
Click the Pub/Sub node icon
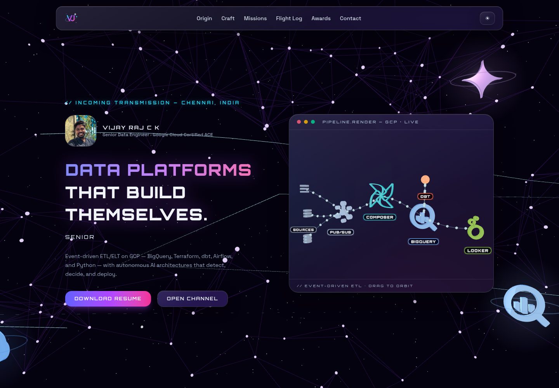[343, 212]
